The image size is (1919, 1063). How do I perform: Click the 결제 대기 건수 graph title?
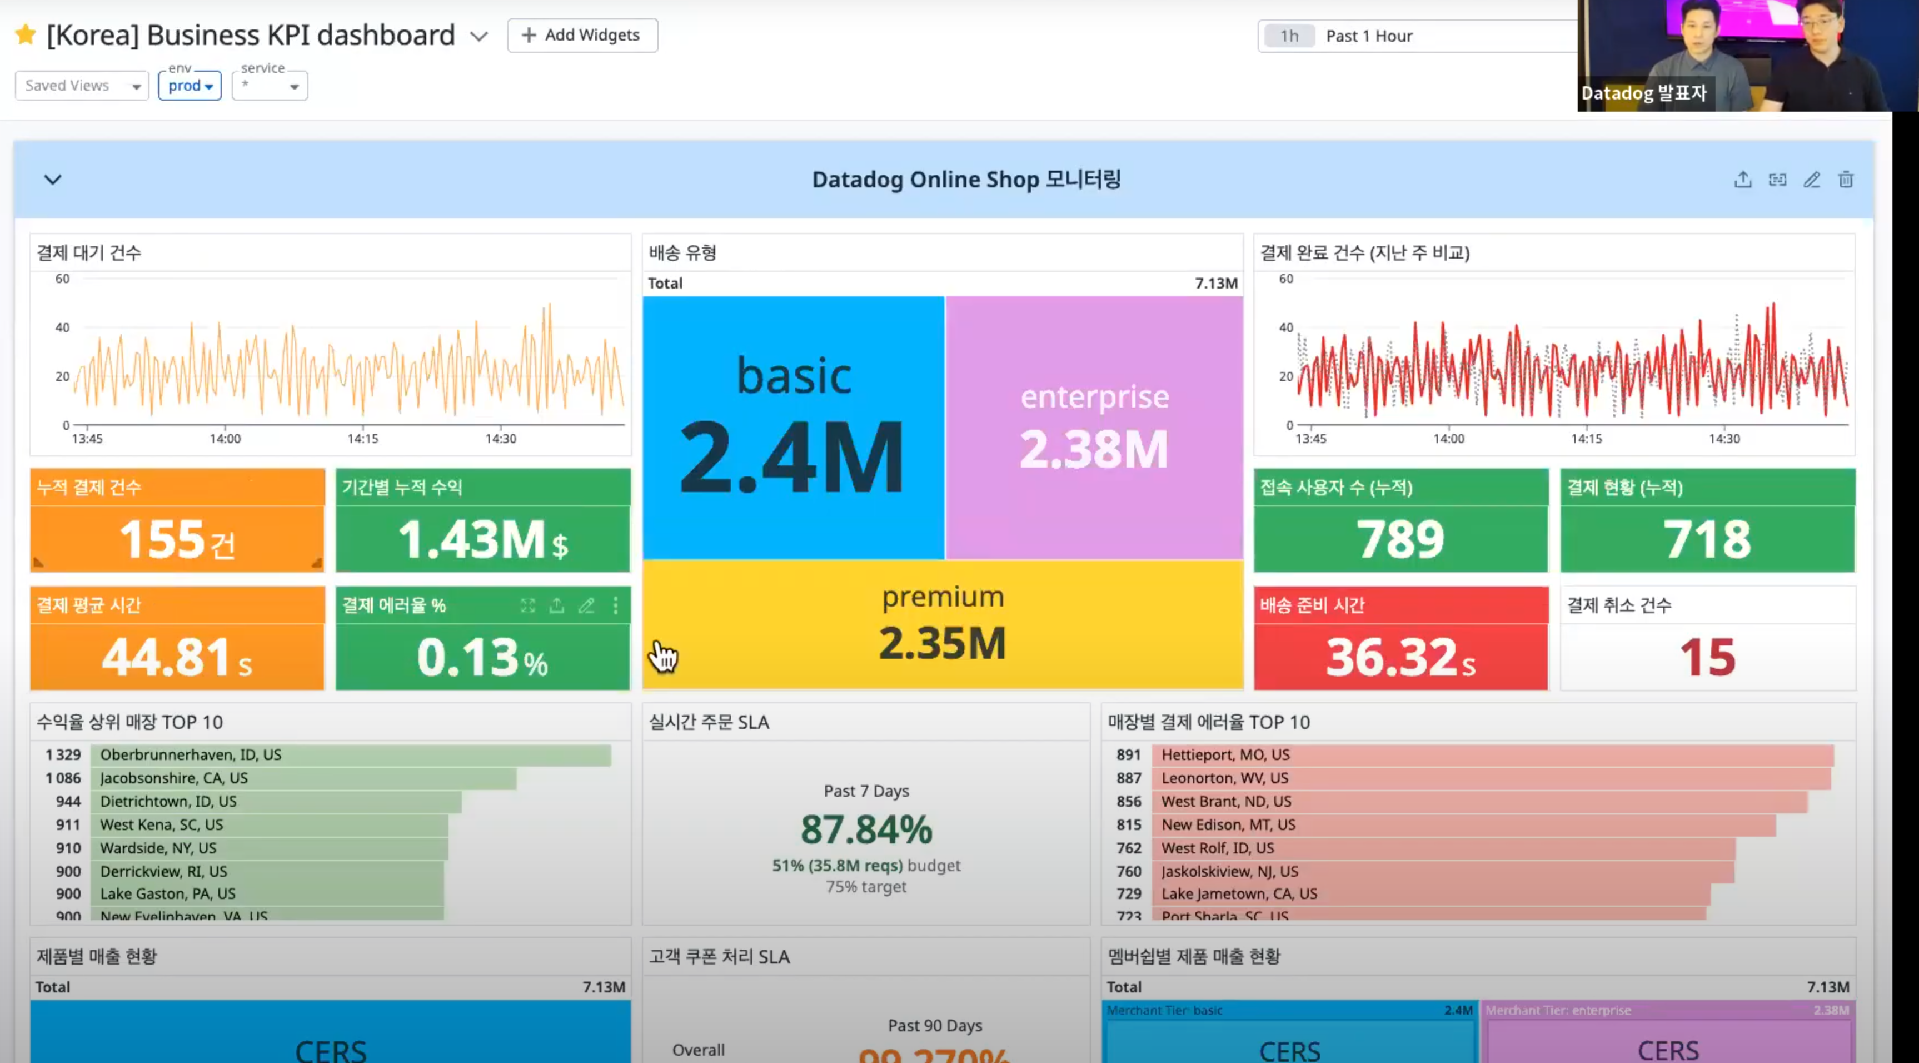[x=89, y=253]
